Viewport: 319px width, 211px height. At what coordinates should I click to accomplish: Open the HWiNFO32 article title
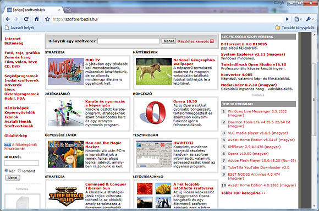(183, 143)
